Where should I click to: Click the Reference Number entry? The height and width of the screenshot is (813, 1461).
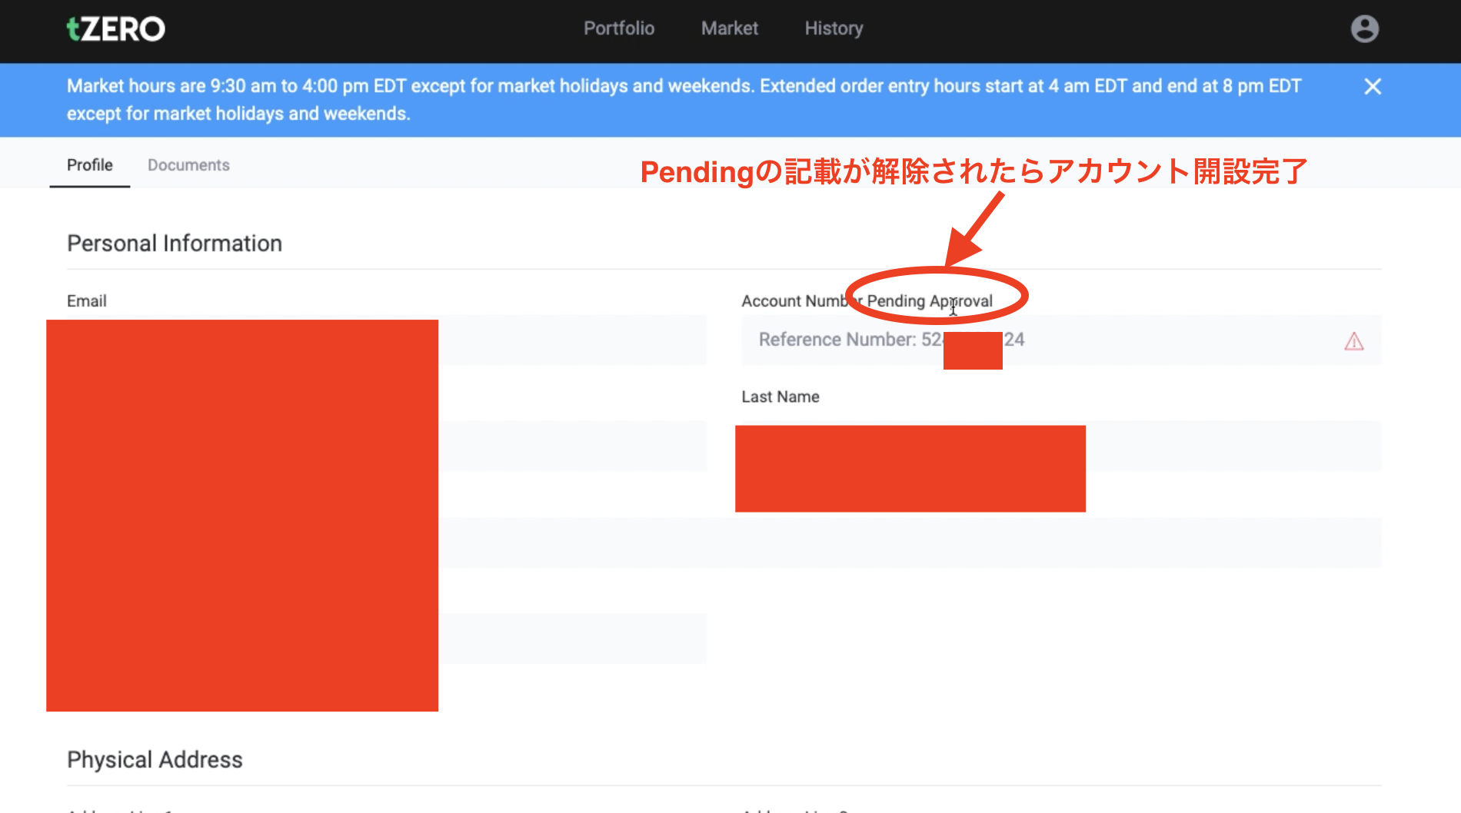pos(884,340)
